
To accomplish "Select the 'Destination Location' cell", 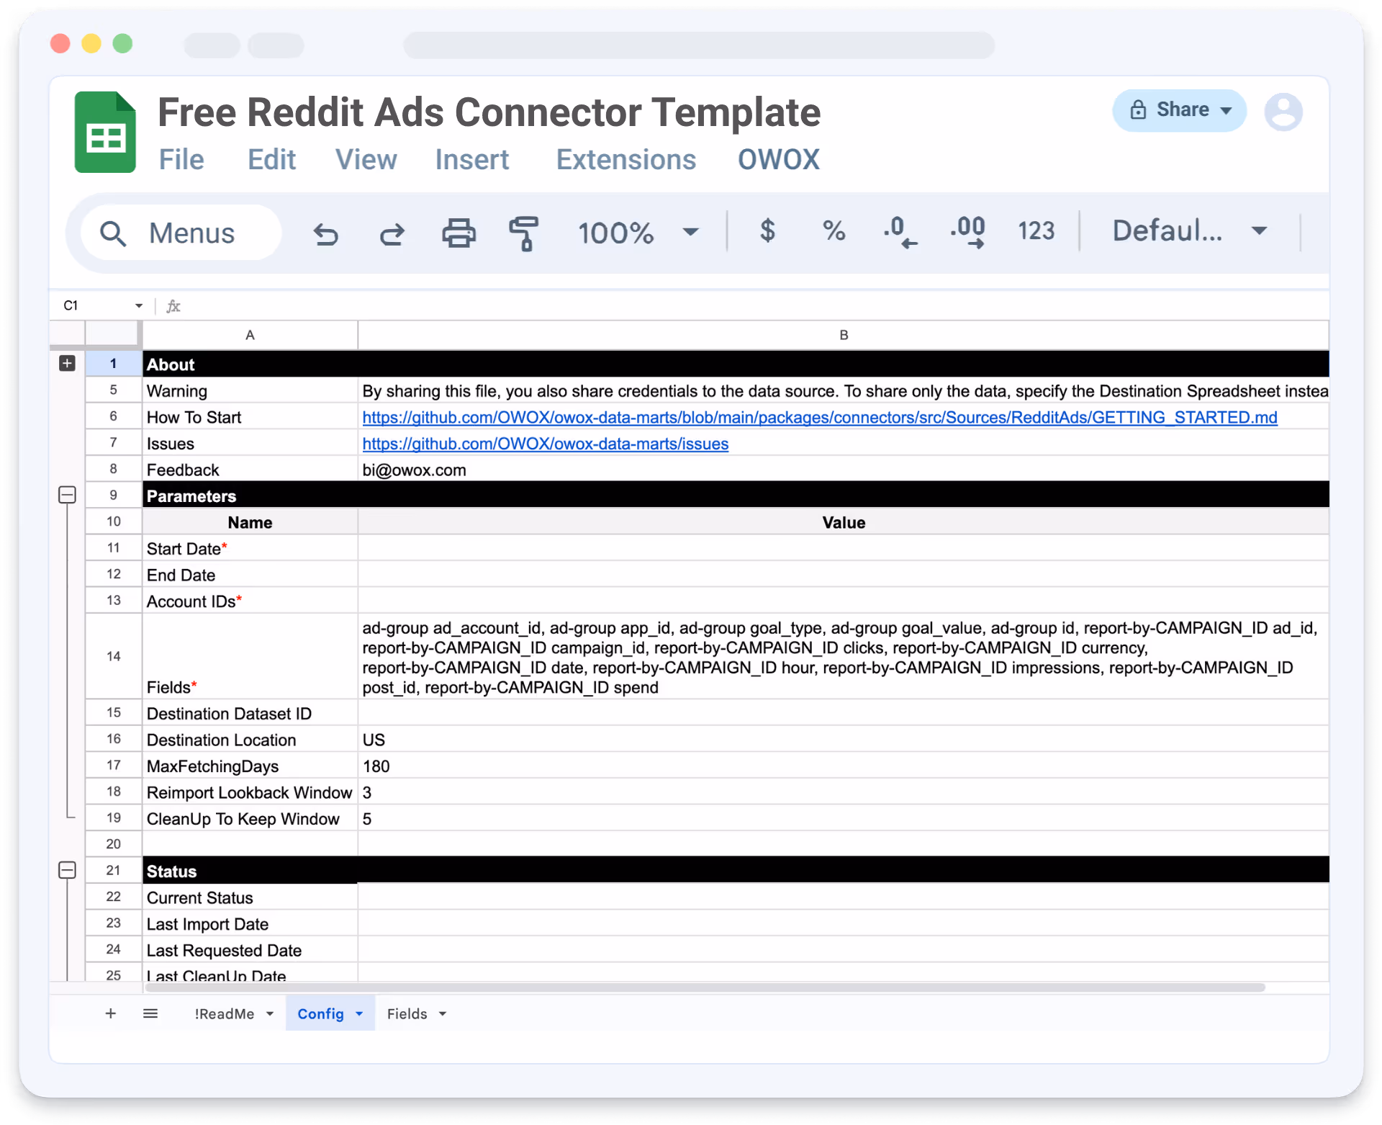I will pos(250,740).
